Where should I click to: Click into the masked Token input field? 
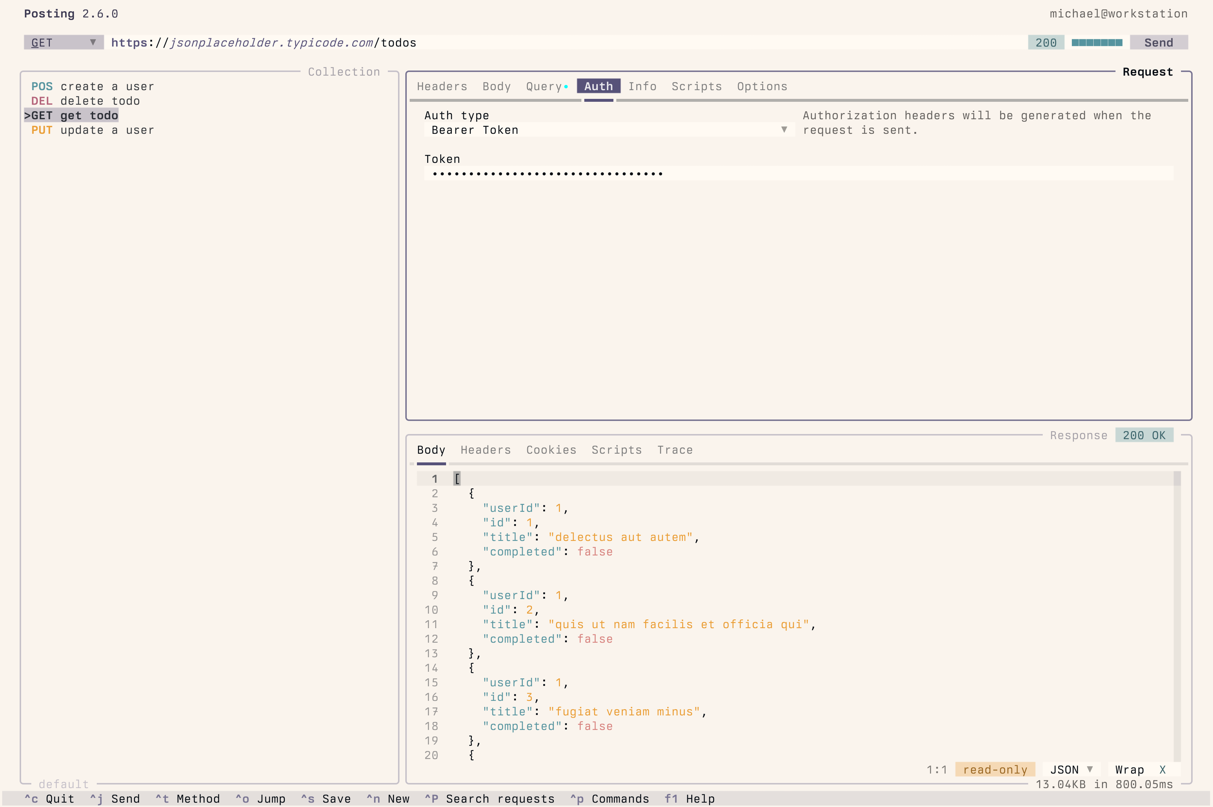(x=798, y=173)
